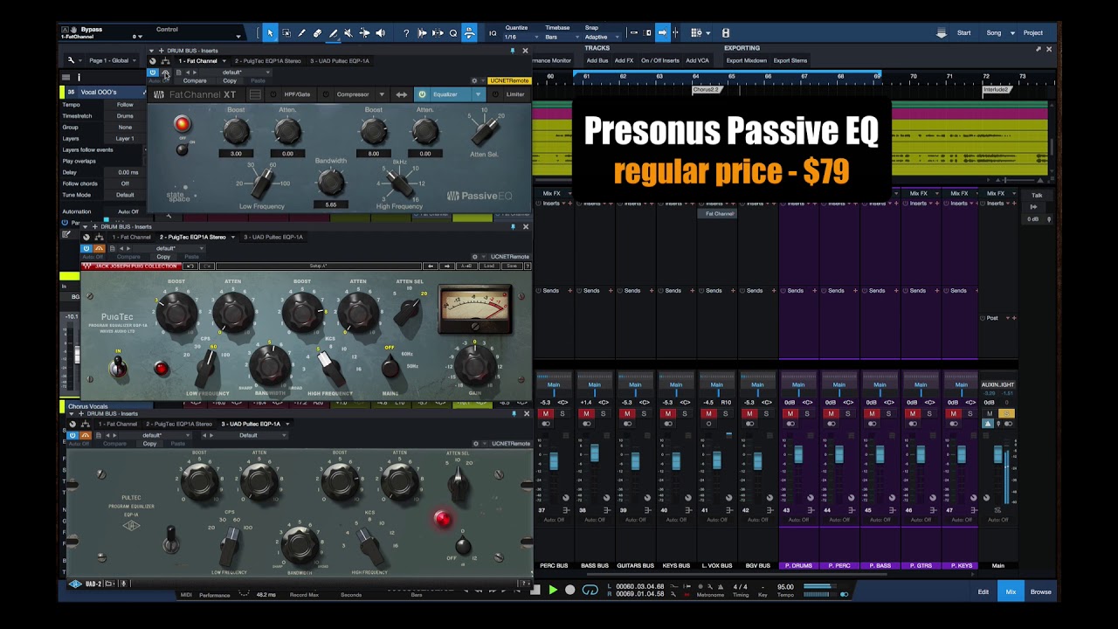Viewport: 1118px width, 629px height.
Task: Click the transport loop icon
Action: point(590,591)
